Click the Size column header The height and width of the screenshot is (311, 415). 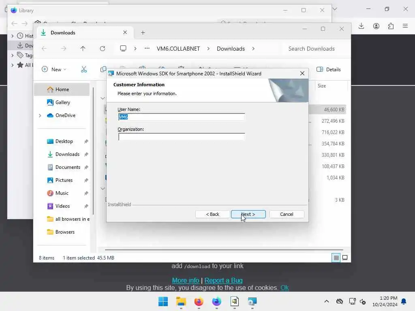322,86
